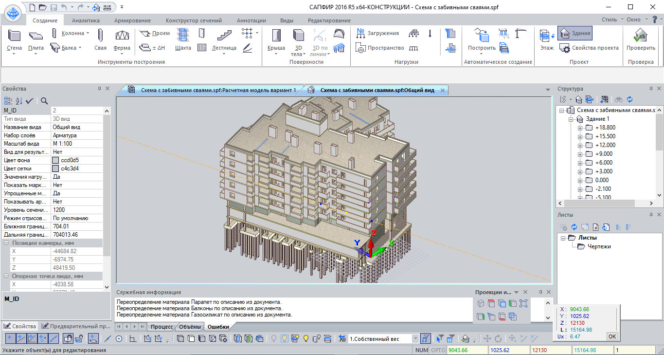Toggle the Здание building mode button

pyautogui.click(x=575, y=33)
